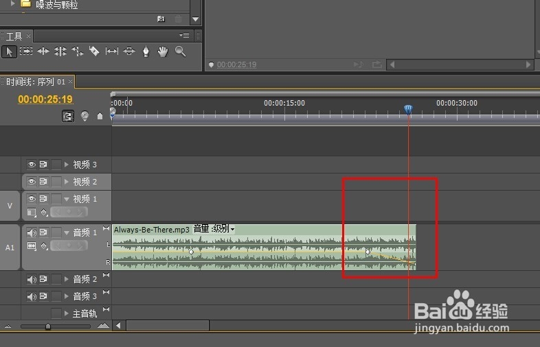Click the Audio 2 track output type icon
This screenshot has height=347, width=540.
[106, 275]
